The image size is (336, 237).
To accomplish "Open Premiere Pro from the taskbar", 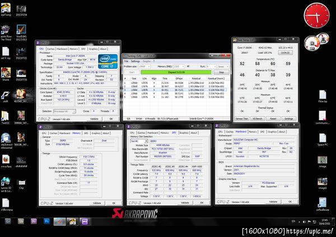I will [x=34, y=221].
